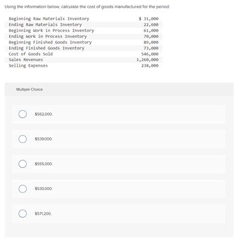The image size is (240, 249).
Task: Click Ending Finished Goods Inventory row
Action: click(x=84, y=48)
